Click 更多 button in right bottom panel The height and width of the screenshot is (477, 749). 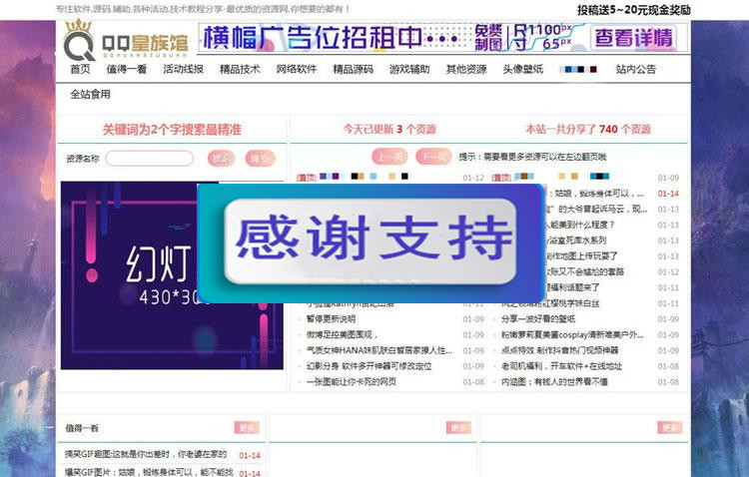[x=670, y=428]
